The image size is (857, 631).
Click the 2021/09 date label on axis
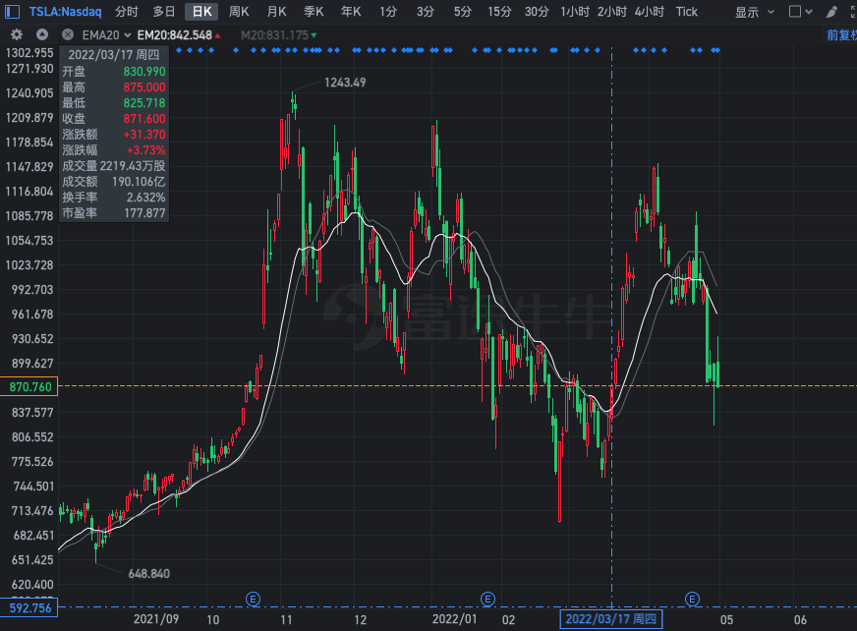point(155,619)
